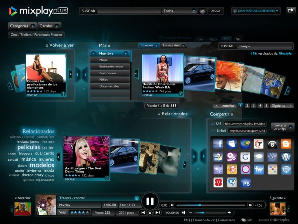The width and height of the screenshot is (298, 224).
Task: Click the chat-faces share icon next to MySpace
Action: tap(245, 144)
